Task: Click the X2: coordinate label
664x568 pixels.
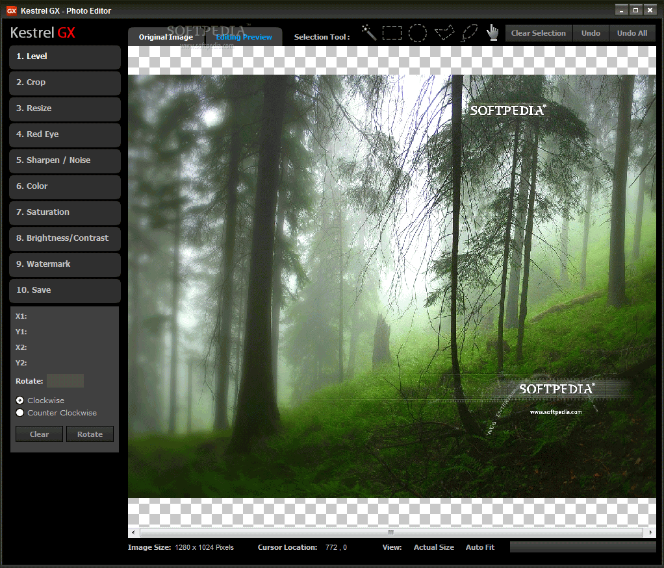Action: pos(21,347)
